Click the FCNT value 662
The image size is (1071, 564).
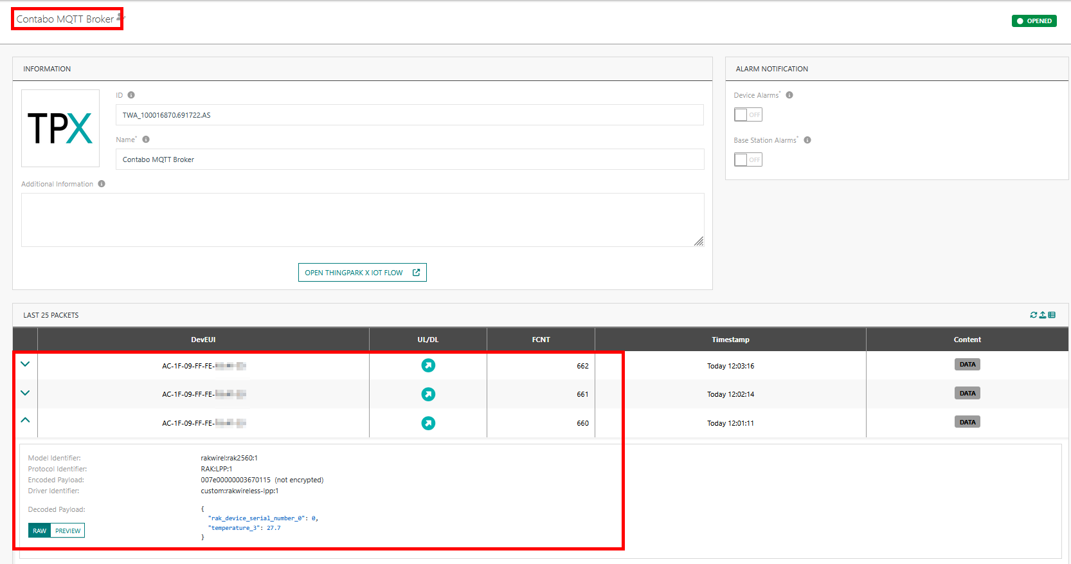582,366
